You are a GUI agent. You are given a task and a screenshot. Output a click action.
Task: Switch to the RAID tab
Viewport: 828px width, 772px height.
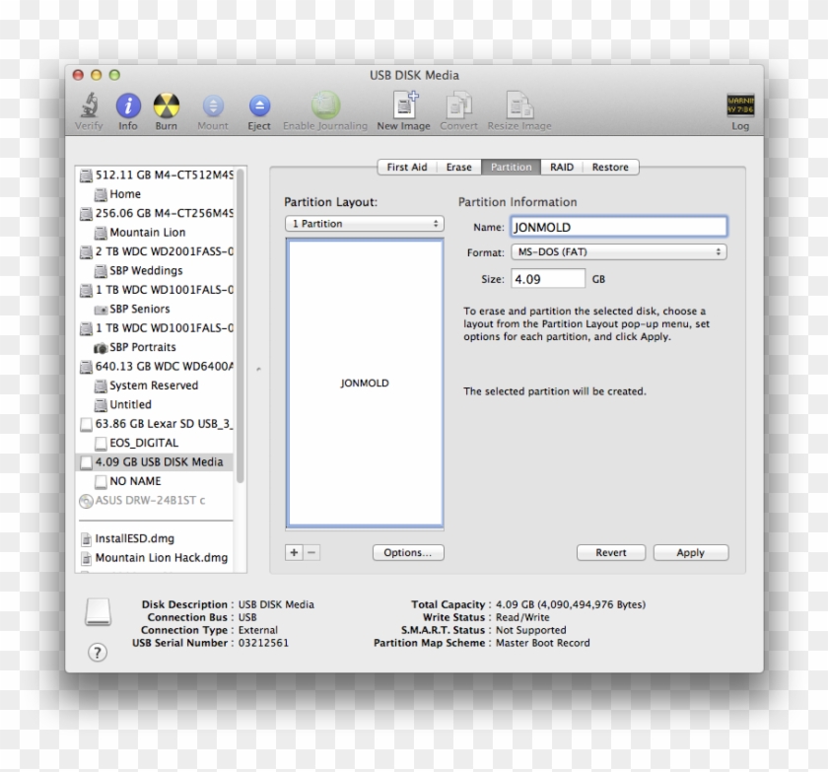click(x=561, y=167)
